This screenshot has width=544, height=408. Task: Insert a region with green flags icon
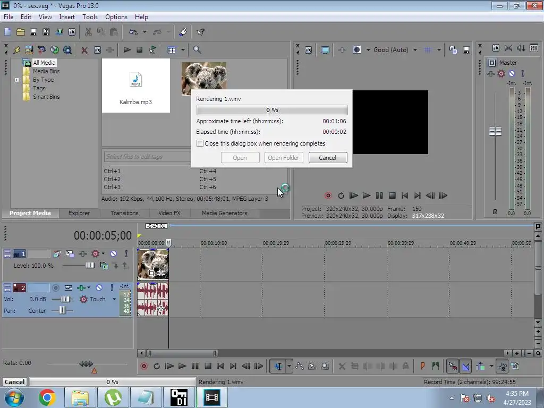click(x=436, y=366)
